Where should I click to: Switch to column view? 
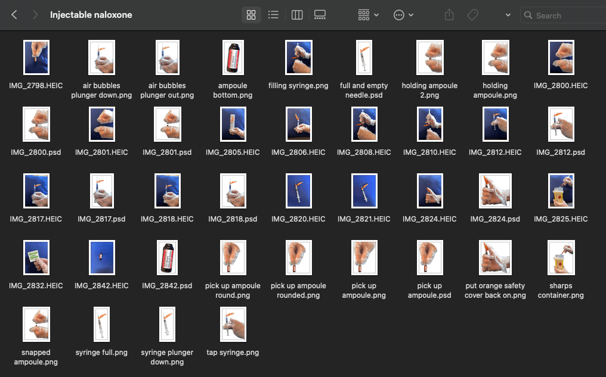[297, 15]
